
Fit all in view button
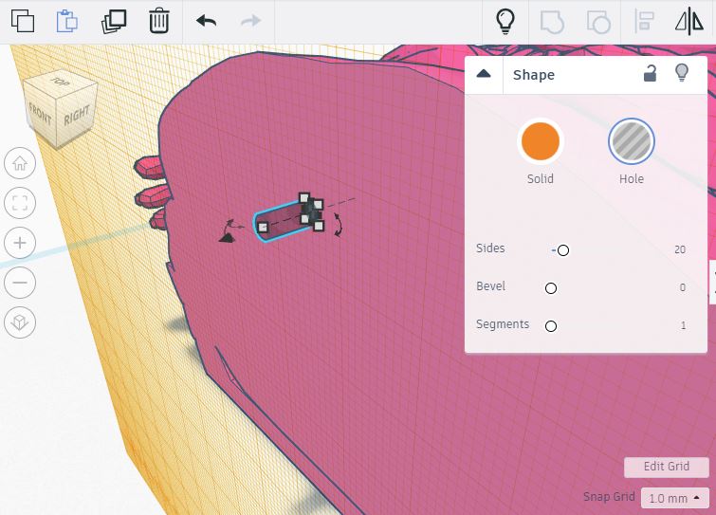click(x=20, y=203)
